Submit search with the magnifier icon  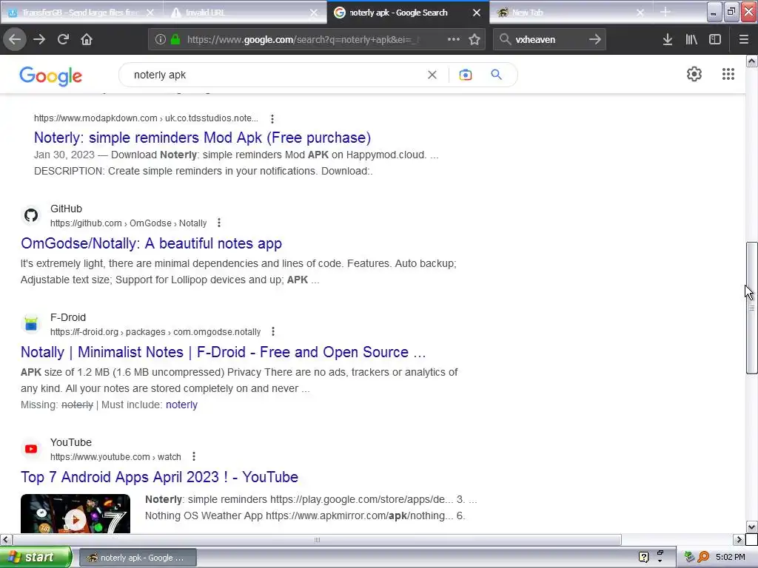[496, 75]
